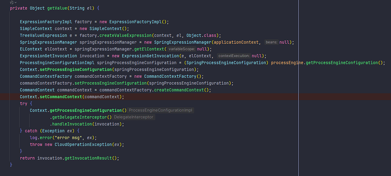The width and height of the screenshot is (391, 176).
Task: Click the 'springExpressionManager' variable declaration
Action: tap(108, 42)
